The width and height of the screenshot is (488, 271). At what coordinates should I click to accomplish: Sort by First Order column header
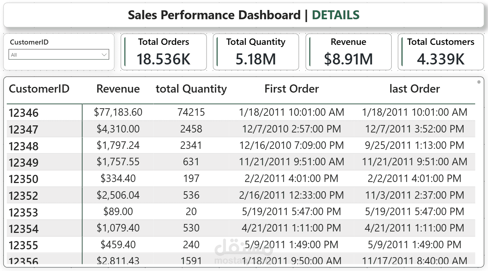[x=292, y=89]
